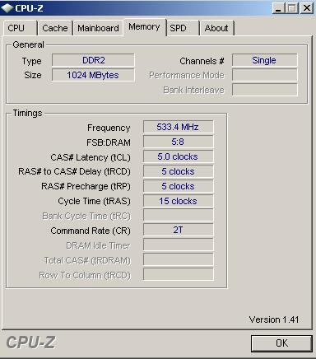Click the Version 1.41 text

pos(274,319)
